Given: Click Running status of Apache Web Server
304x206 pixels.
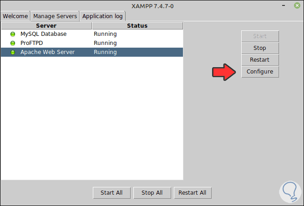Looking at the screenshot, I should (105, 52).
